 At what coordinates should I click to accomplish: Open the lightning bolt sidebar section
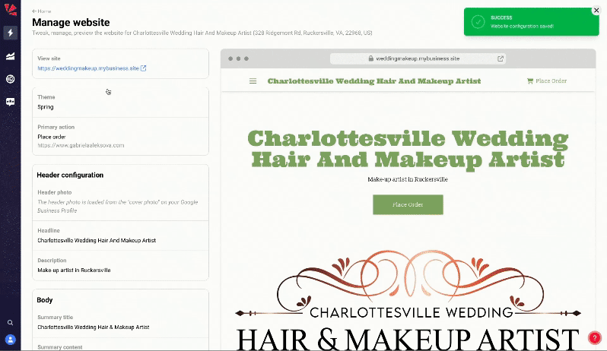(x=10, y=33)
